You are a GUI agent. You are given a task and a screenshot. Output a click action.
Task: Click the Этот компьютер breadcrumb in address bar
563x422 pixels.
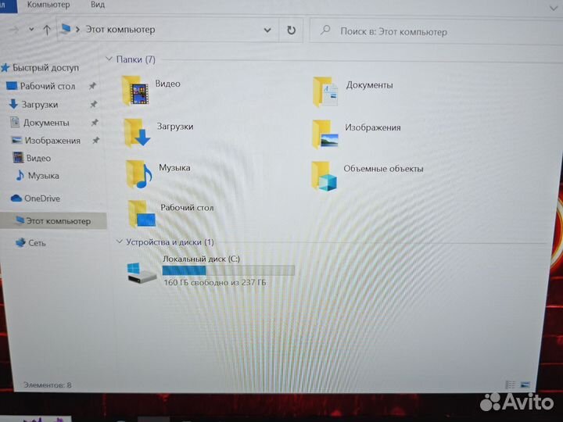pos(120,30)
